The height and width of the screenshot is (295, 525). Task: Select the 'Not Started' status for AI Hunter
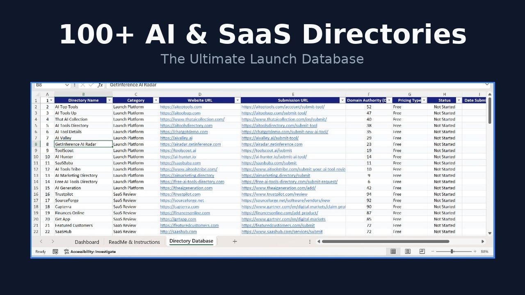[x=445, y=157]
